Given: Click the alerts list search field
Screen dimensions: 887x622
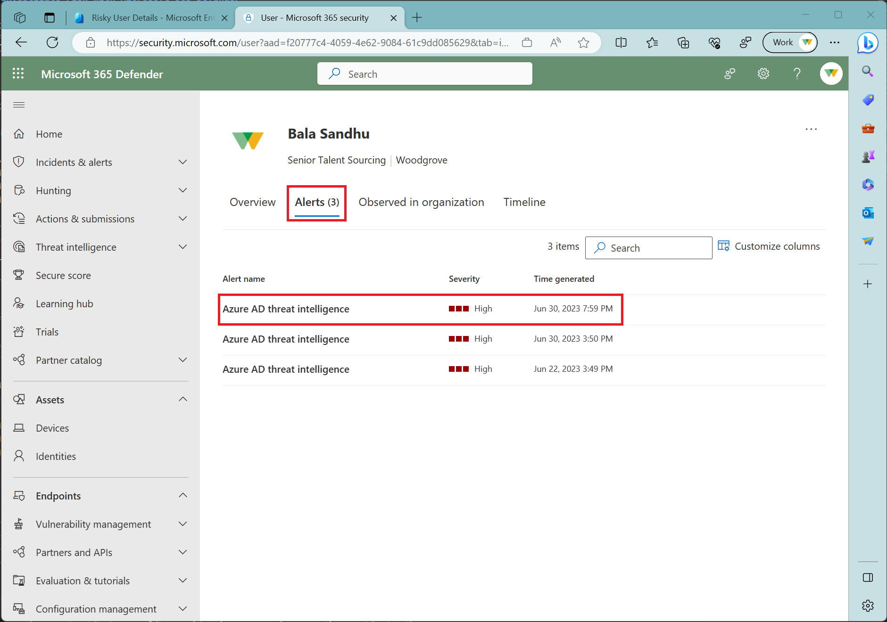Looking at the screenshot, I should pos(649,248).
